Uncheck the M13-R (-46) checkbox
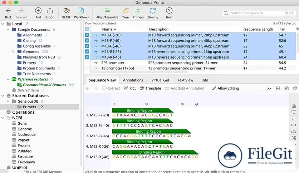Viewport: 299px width, 173px height. point(87,57)
